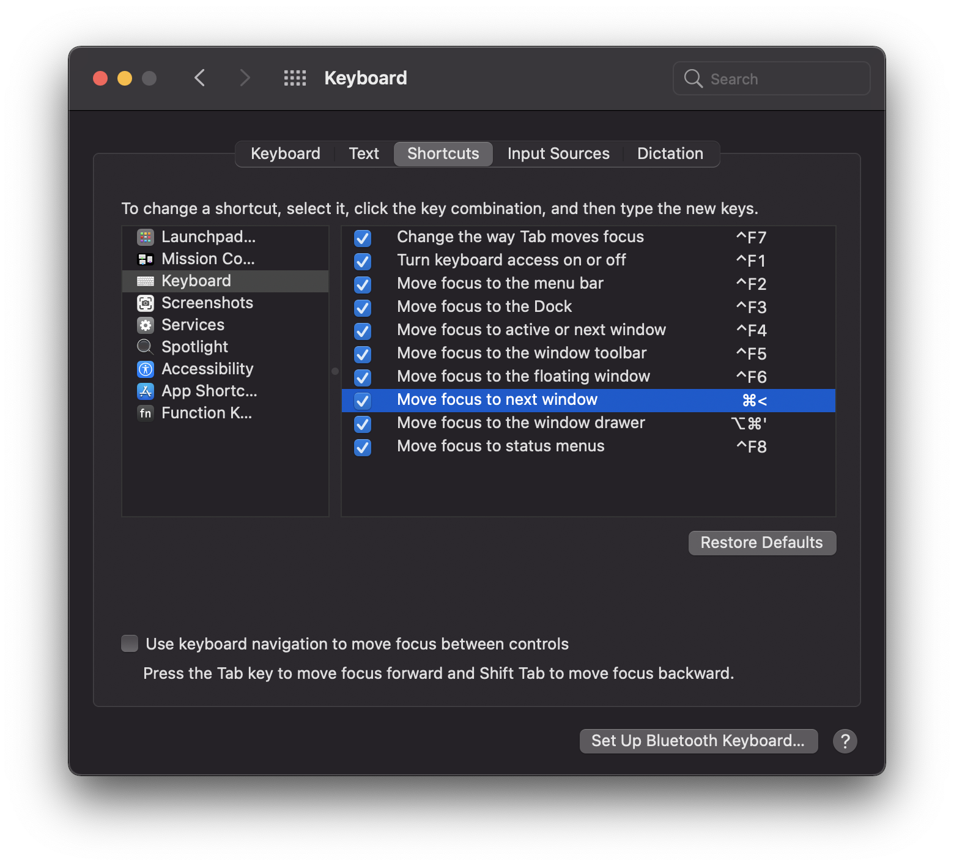Uncheck 'Move focus to status menus'
Image resolution: width=954 pixels, height=866 pixels.
(363, 447)
